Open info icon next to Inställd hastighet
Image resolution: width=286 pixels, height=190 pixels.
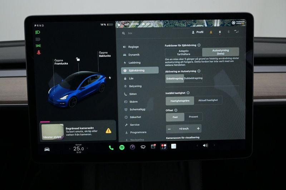[x=188, y=93]
